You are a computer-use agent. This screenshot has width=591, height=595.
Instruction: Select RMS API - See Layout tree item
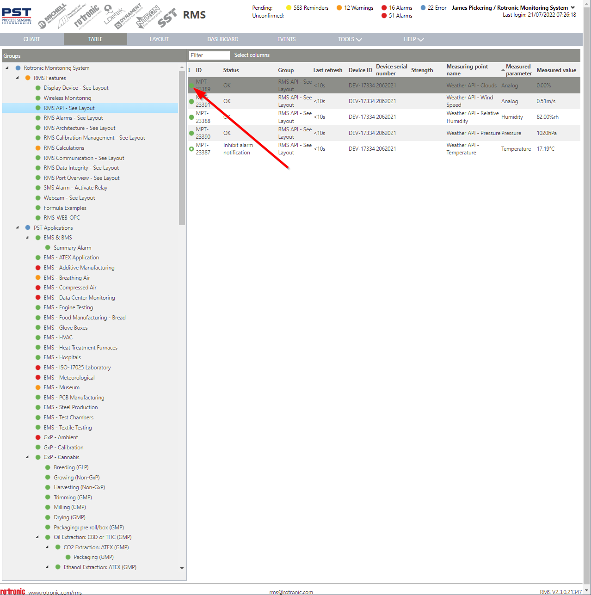[90, 108]
